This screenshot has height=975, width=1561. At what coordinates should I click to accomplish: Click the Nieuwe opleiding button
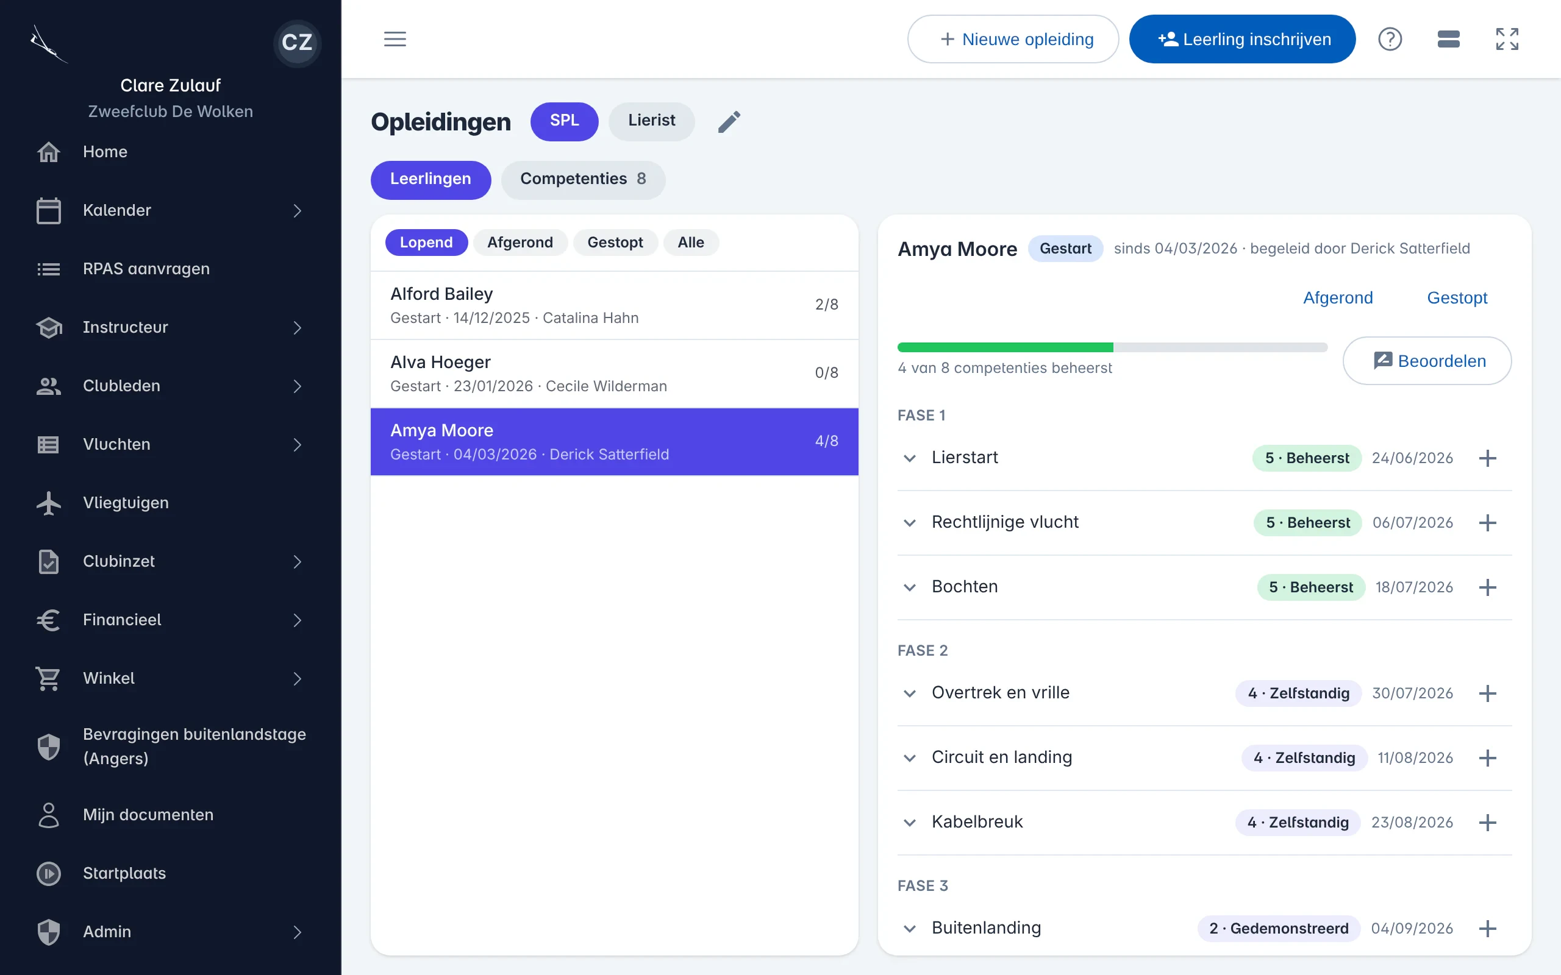click(1013, 40)
